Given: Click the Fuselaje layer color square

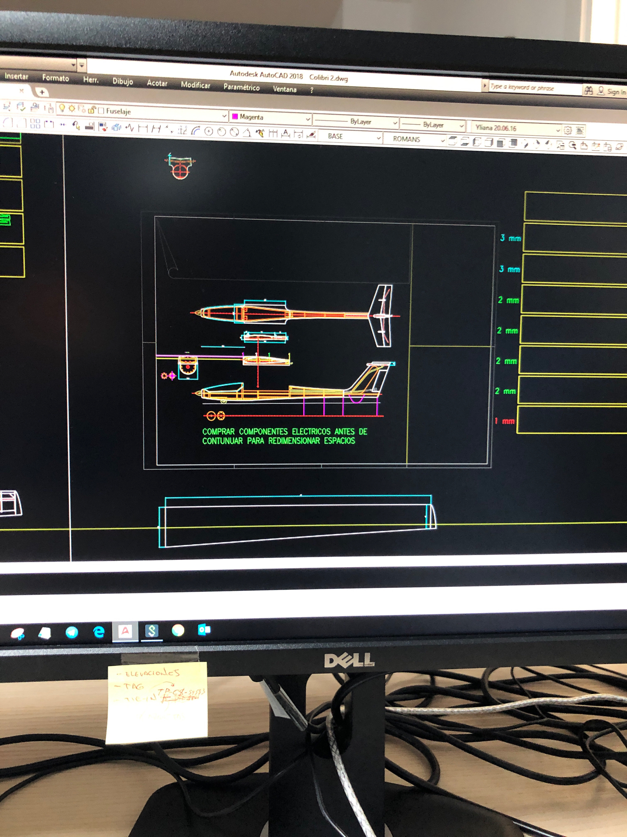Looking at the screenshot, I should (x=101, y=110).
